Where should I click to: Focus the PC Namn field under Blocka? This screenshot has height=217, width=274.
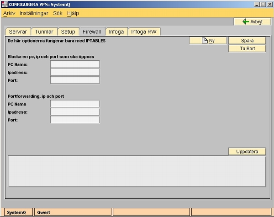click(x=75, y=64)
